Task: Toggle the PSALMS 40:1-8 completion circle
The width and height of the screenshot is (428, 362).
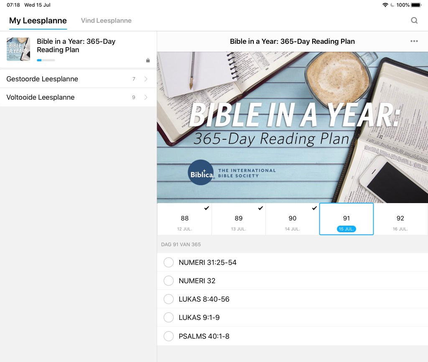Action: click(168, 336)
